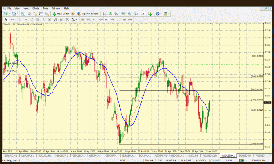
Task: Select the Vertical Line drawing tool
Action: [x=20, y=19]
